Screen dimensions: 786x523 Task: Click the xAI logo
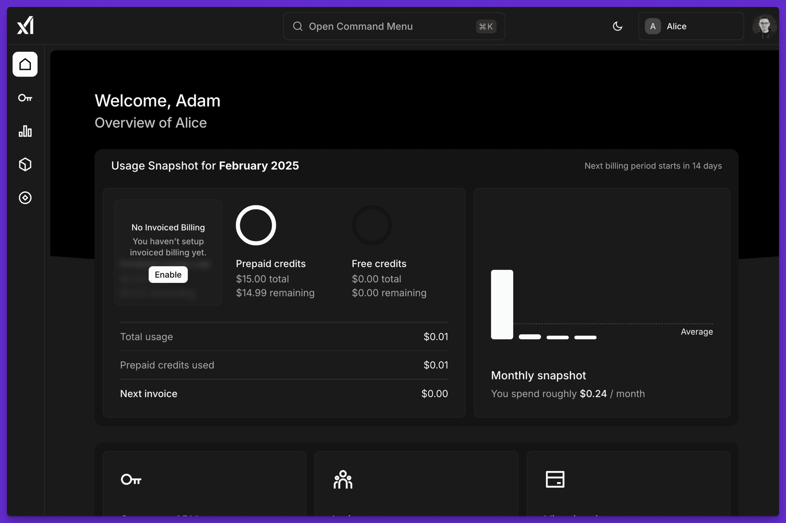(25, 25)
